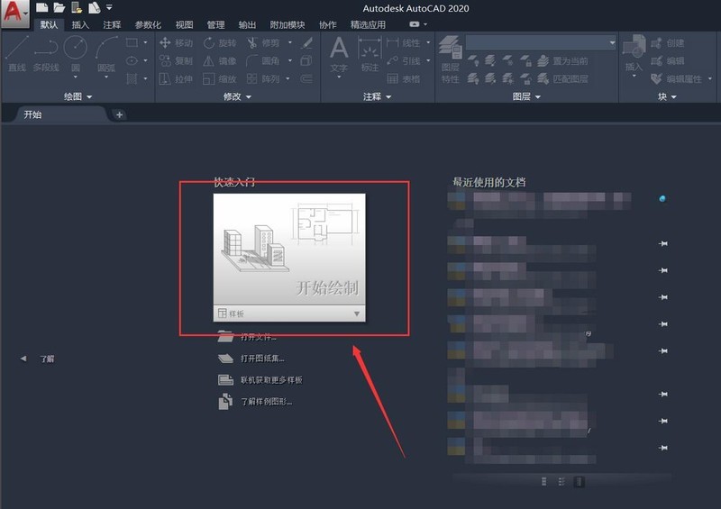Image resolution: width=721 pixels, height=509 pixels.
Task: Open the layer name combo box
Action: point(541,42)
